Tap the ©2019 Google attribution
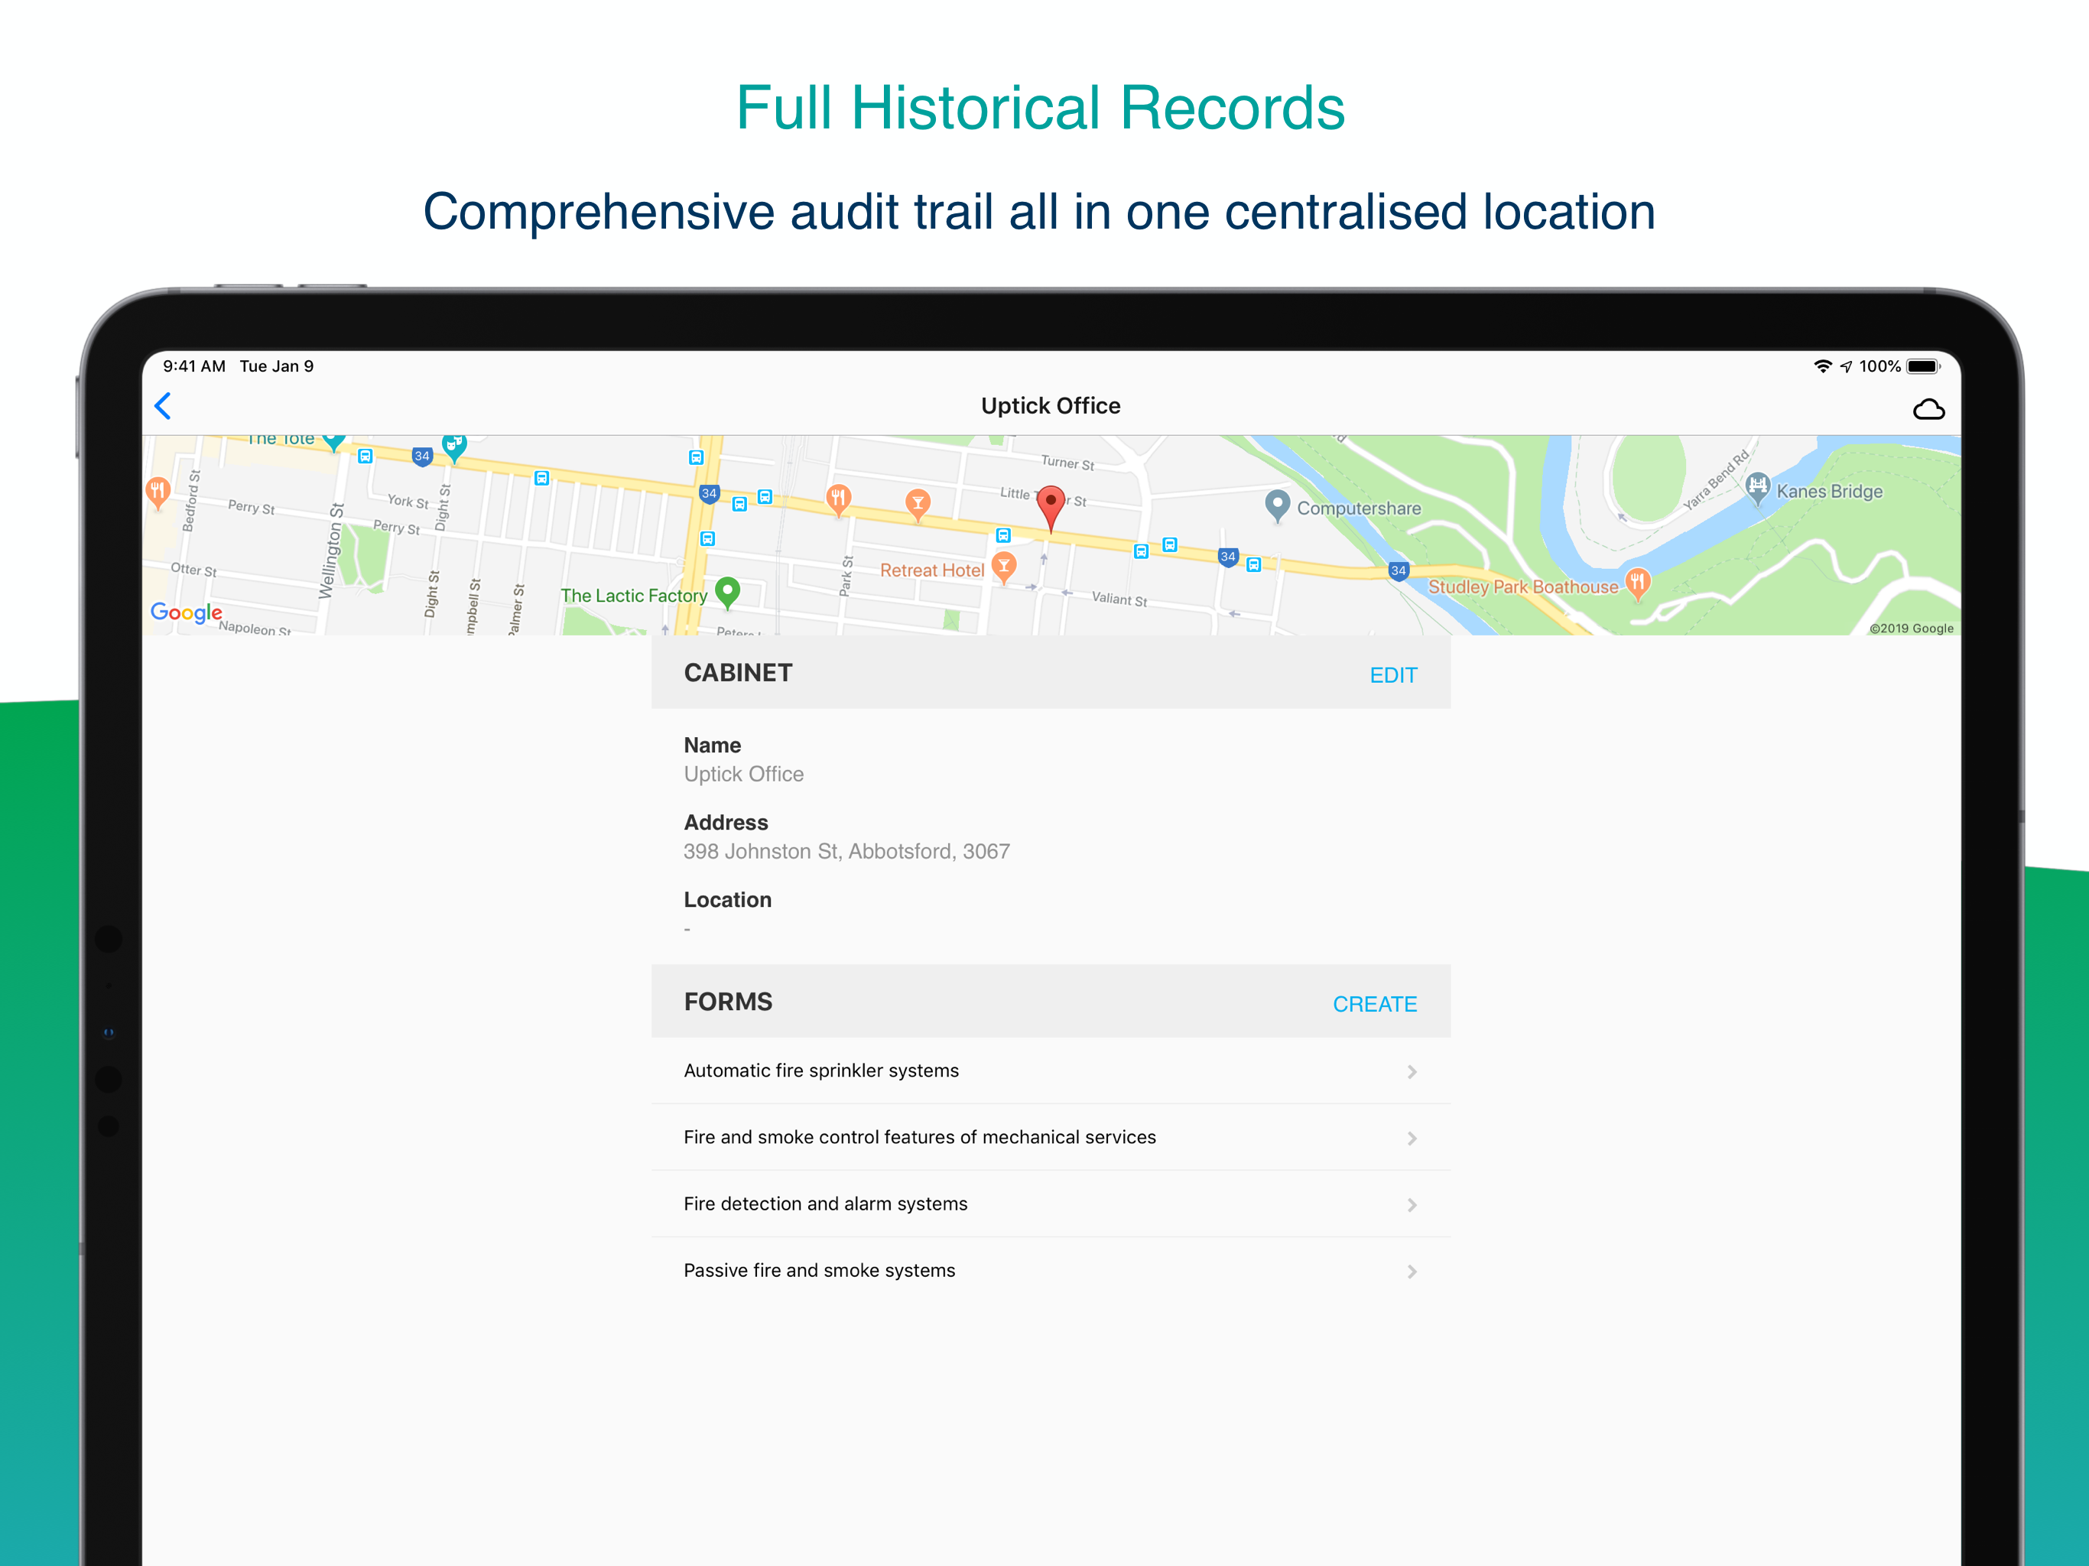 point(1911,628)
